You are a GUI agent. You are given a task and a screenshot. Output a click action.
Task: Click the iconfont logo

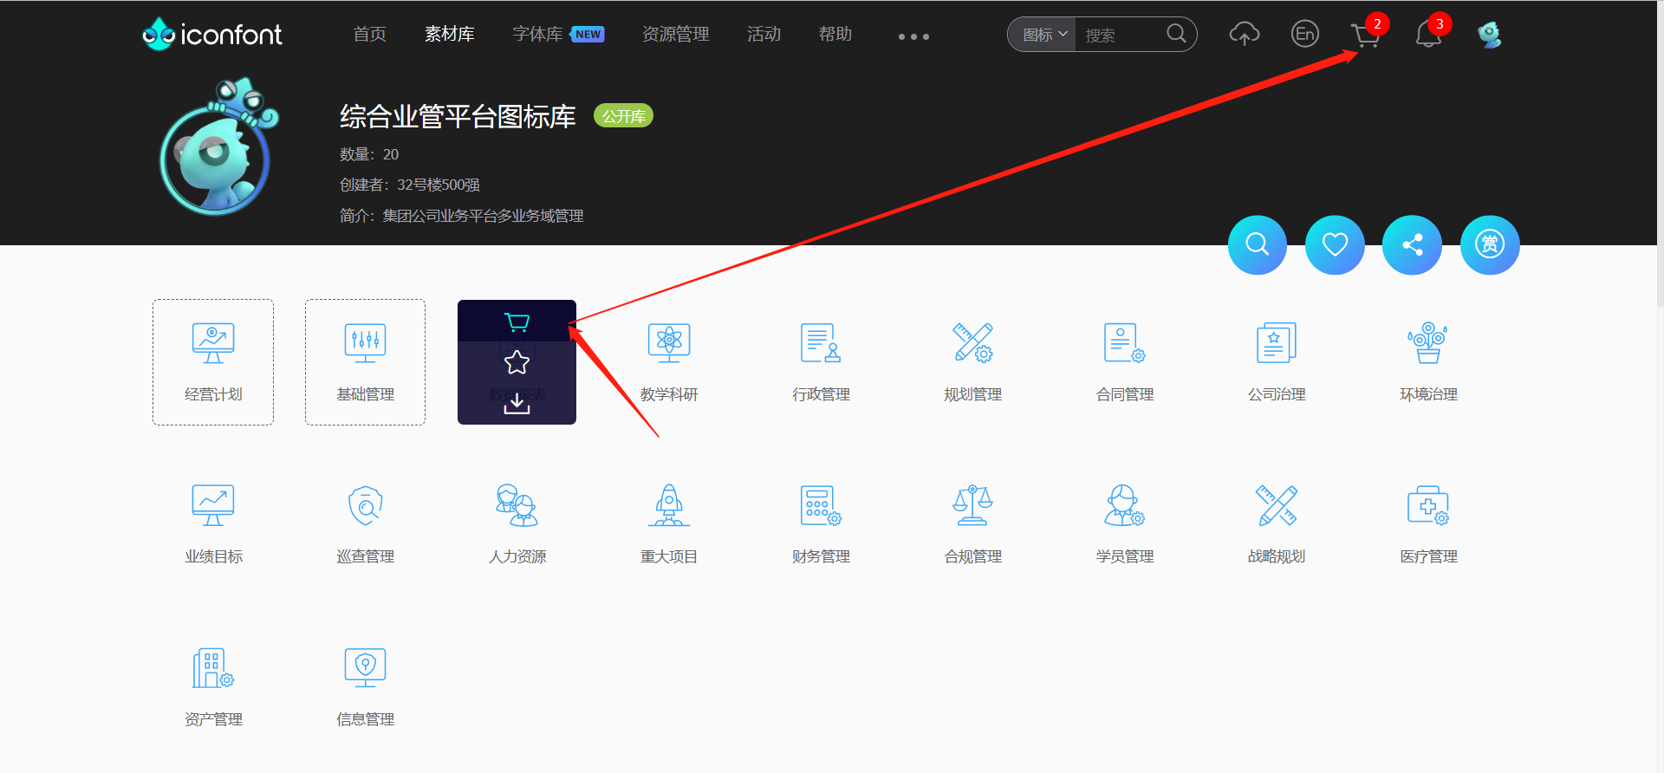pyautogui.click(x=212, y=35)
